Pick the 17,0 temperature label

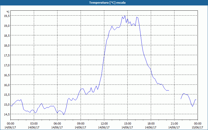(x=7, y=65)
